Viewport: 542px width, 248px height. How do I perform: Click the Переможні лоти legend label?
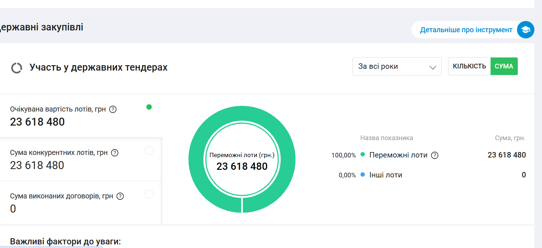pyautogui.click(x=398, y=155)
